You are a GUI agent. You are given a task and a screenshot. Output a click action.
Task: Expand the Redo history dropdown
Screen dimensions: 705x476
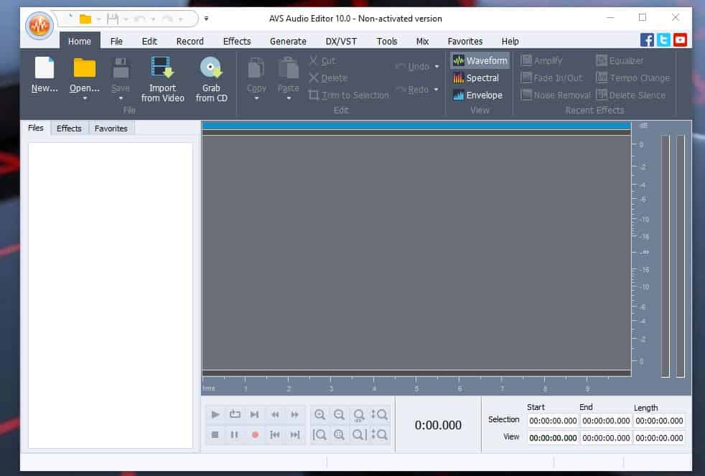436,90
